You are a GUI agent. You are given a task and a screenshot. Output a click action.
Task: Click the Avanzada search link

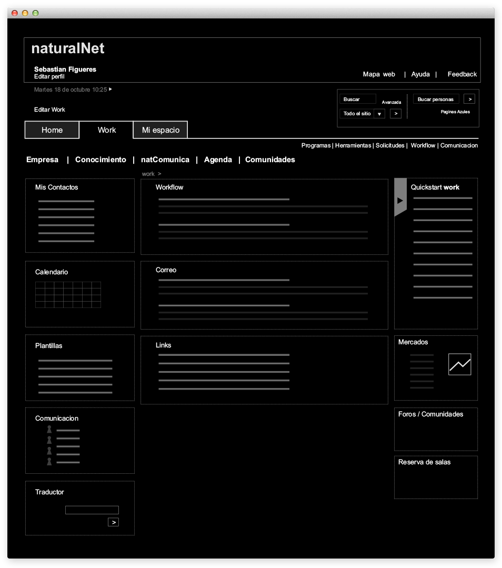[391, 102]
